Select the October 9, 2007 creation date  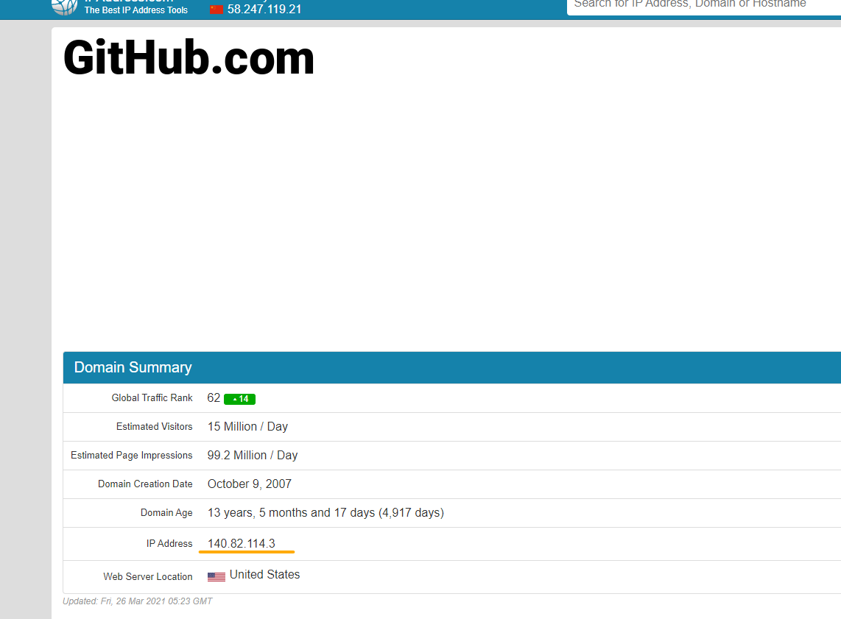(x=250, y=484)
